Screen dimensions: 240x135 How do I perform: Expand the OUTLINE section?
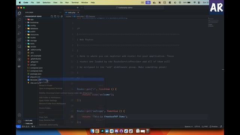coord(29,121)
